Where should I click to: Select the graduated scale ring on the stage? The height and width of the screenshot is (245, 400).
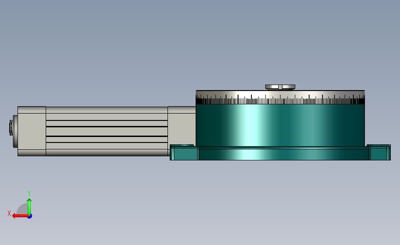pyautogui.click(x=280, y=97)
